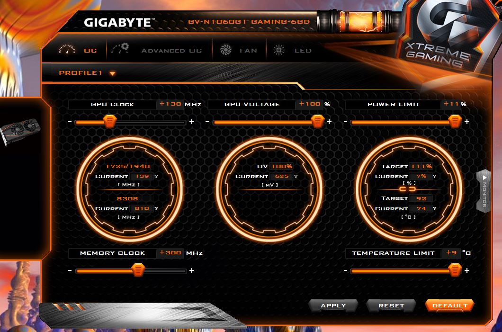Click the temperature Target 92 value
This screenshot has height=332, width=502.
point(421,198)
